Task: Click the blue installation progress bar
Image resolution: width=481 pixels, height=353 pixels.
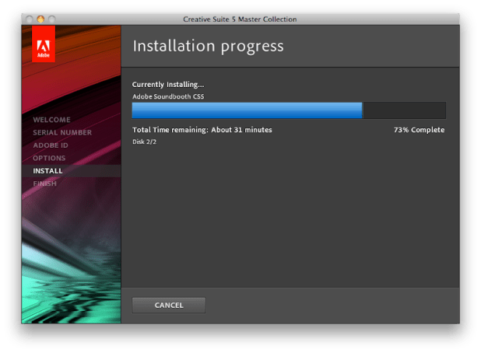Action: pos(289,110)
